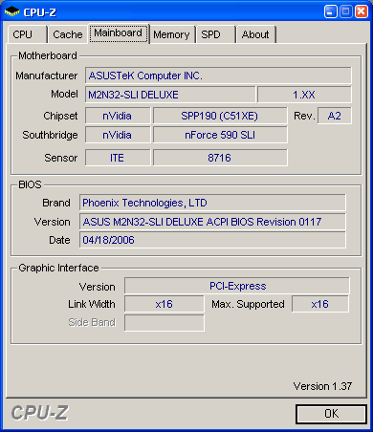Select the SPP190 (C51XE) chipset value

coord(220,116)
